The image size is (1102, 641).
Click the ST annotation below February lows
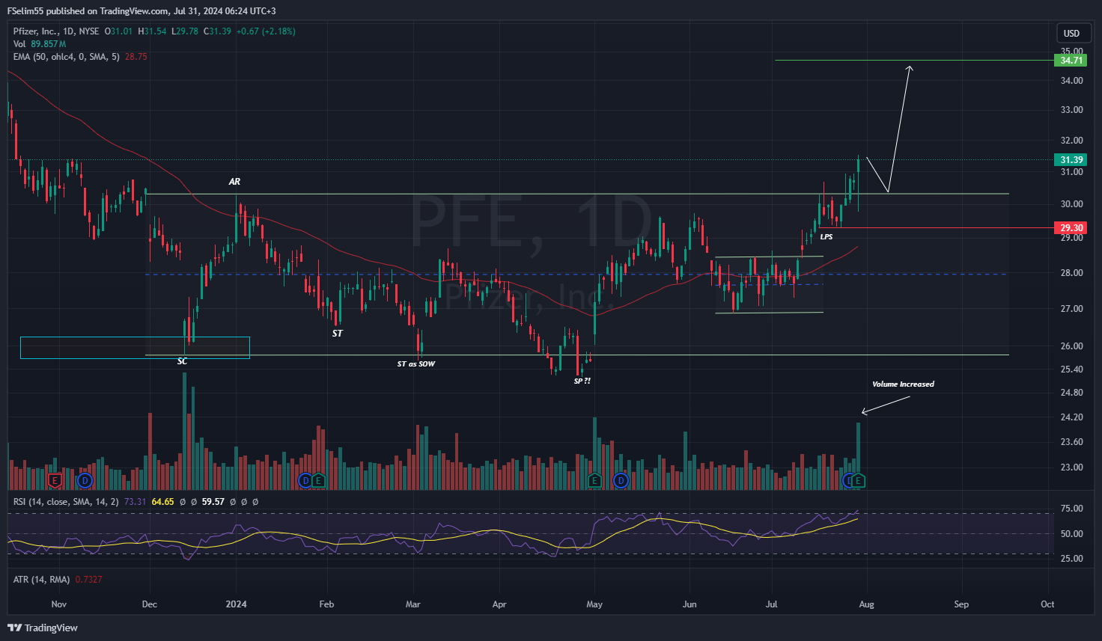tap(337, 334)
